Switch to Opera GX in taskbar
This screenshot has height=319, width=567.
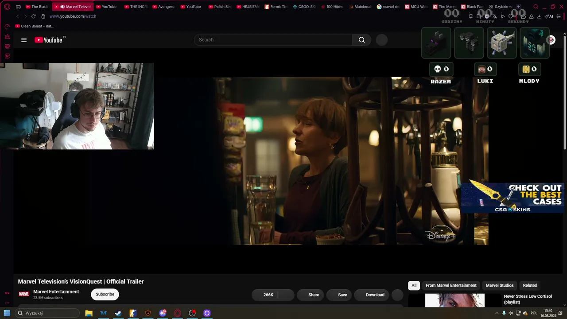[x=178, y=313]
